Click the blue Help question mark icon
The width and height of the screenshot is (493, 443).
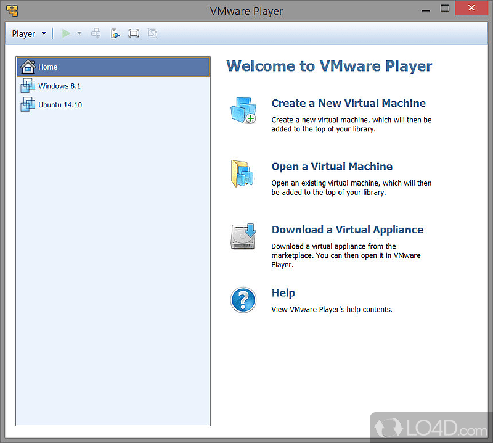(243, 300)
